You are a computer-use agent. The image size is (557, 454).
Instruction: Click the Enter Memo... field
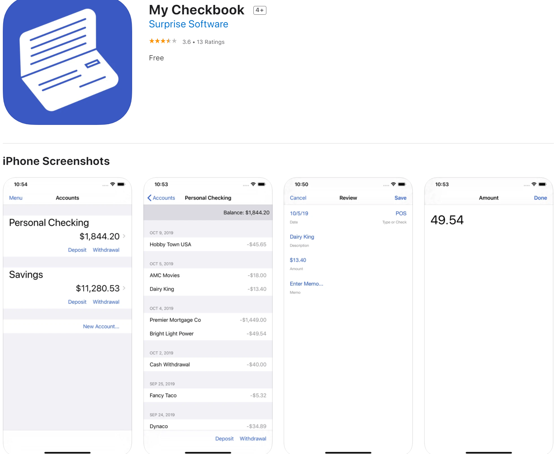click(306, 283)
